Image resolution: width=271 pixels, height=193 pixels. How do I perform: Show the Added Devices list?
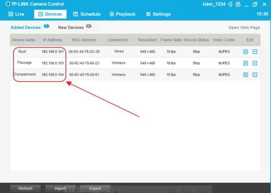[26, 28]
